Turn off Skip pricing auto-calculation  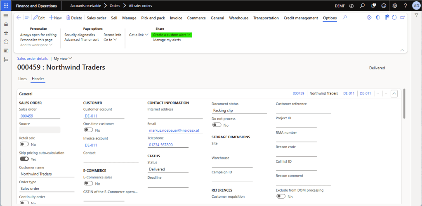24,159
